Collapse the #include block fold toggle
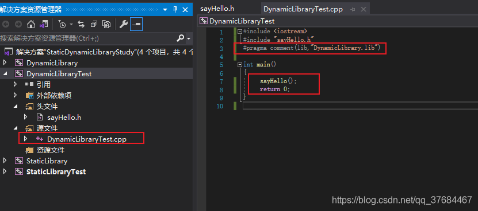The image size is (478, 211). 240,32
